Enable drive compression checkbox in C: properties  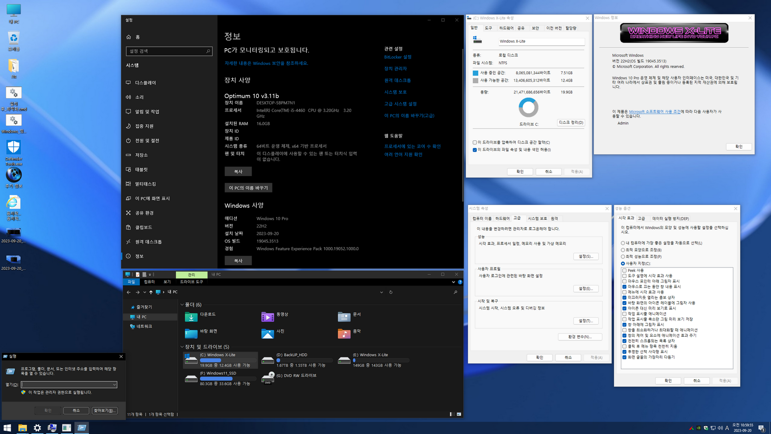click(474, 142)
